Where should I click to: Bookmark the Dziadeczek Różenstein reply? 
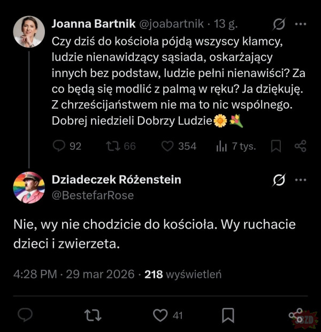(228, 315)
